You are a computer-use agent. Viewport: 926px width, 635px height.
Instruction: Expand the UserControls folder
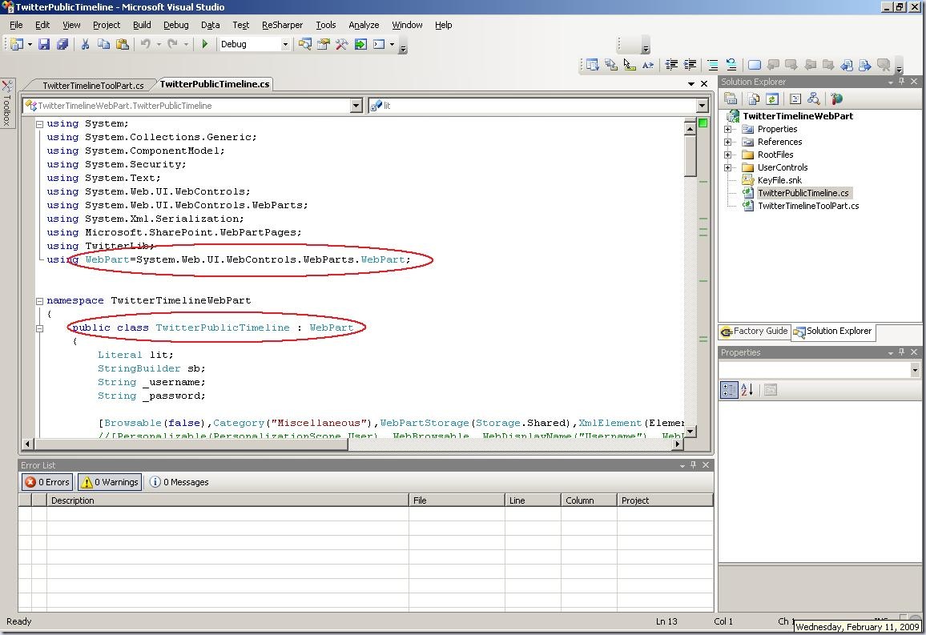(727, 167)
